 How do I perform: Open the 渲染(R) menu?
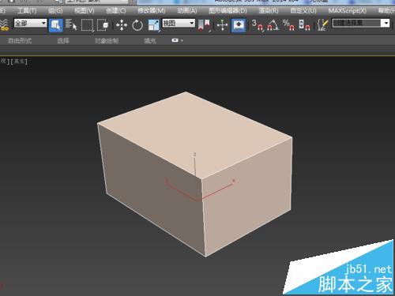(269, 11)
